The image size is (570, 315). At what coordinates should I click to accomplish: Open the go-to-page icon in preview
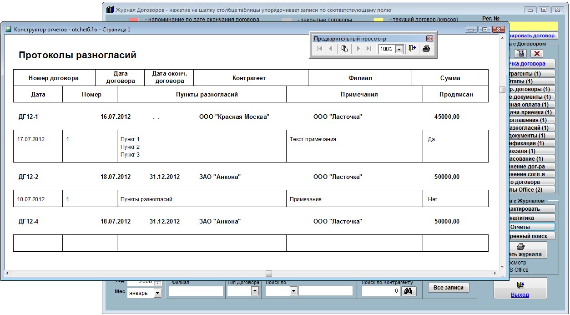(x=344, y=49)
